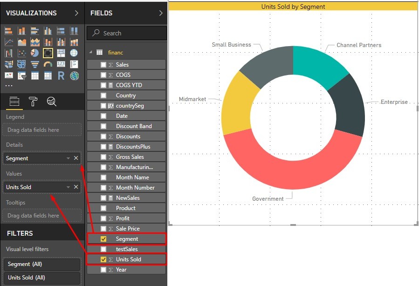Select the scatter chart visualization
This screenshot has width=419, height=286.
click(x=21, y=53)
